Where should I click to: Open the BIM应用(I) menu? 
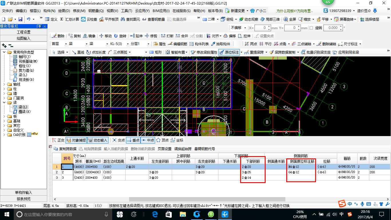pyautogui.click(x=161, y=11)
